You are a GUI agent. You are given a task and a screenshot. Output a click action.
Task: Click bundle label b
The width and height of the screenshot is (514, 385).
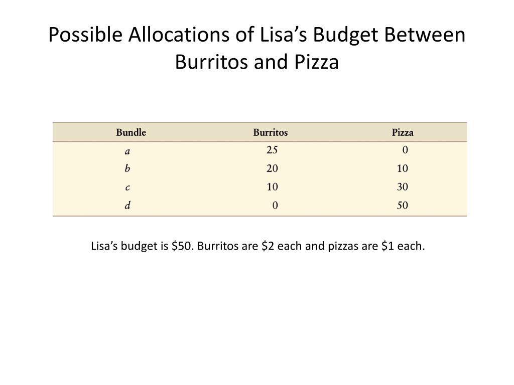127,168
